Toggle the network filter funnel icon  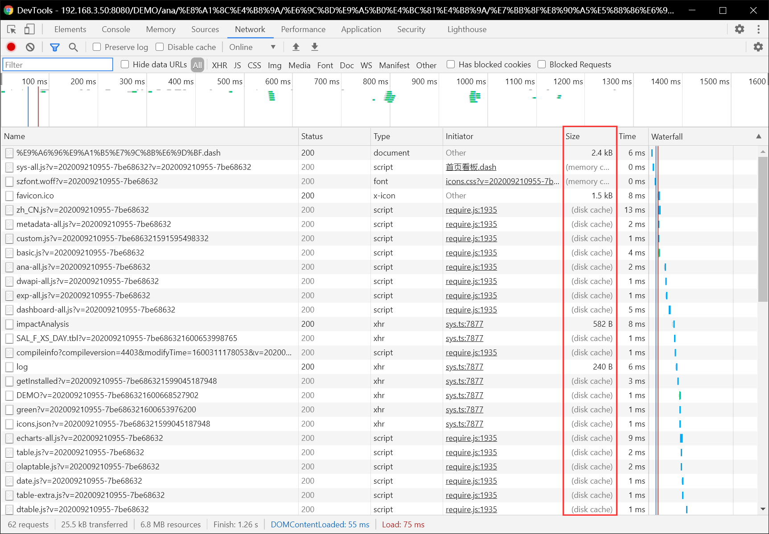tap(54, 47)
